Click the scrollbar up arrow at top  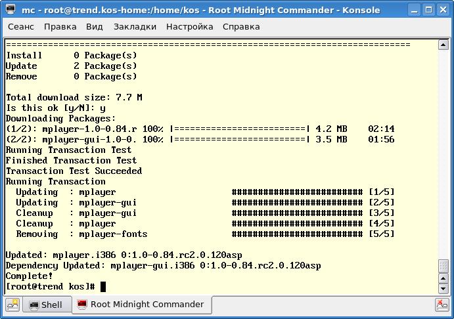(x=443, y=45)
